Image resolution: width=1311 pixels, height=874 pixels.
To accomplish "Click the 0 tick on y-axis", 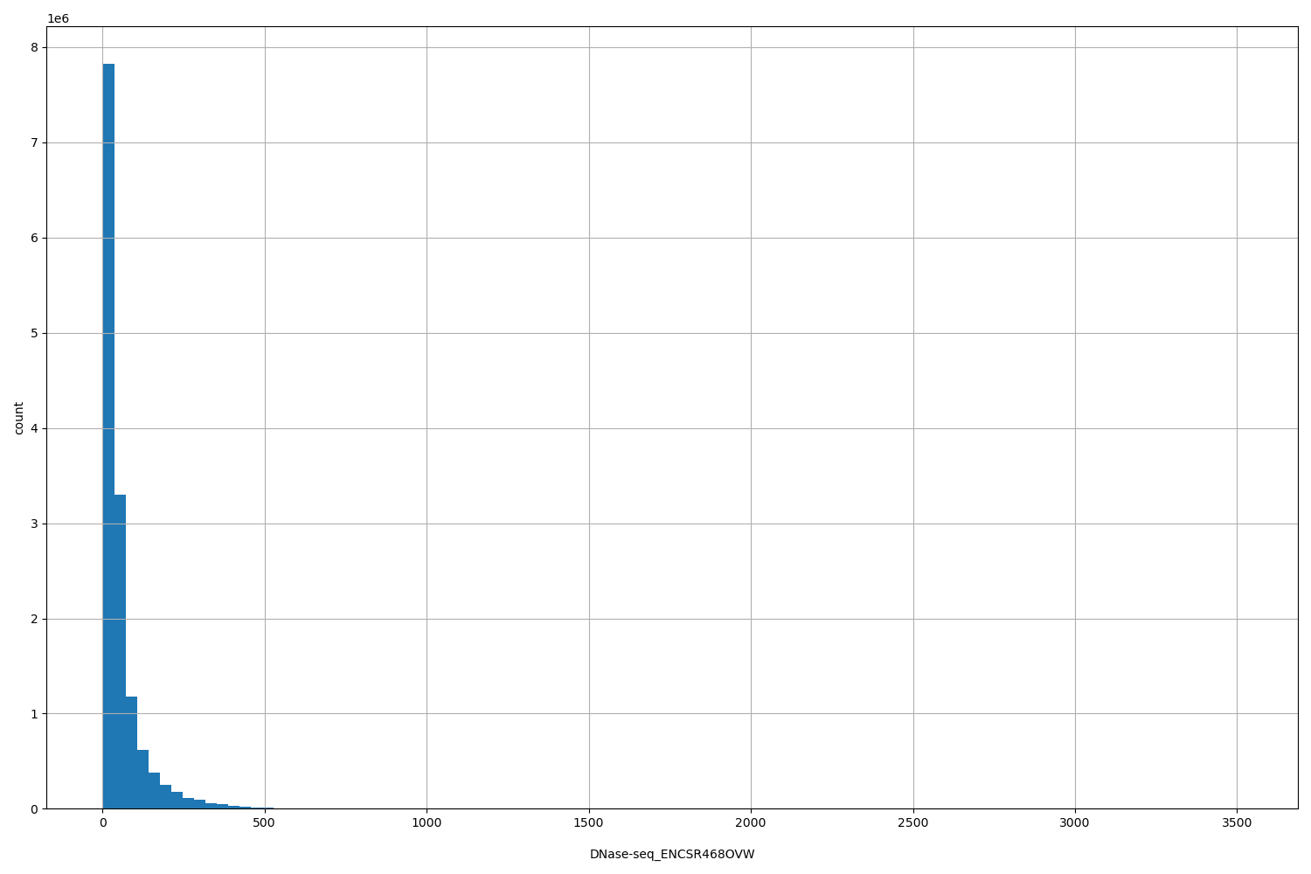I will (36, 808).
